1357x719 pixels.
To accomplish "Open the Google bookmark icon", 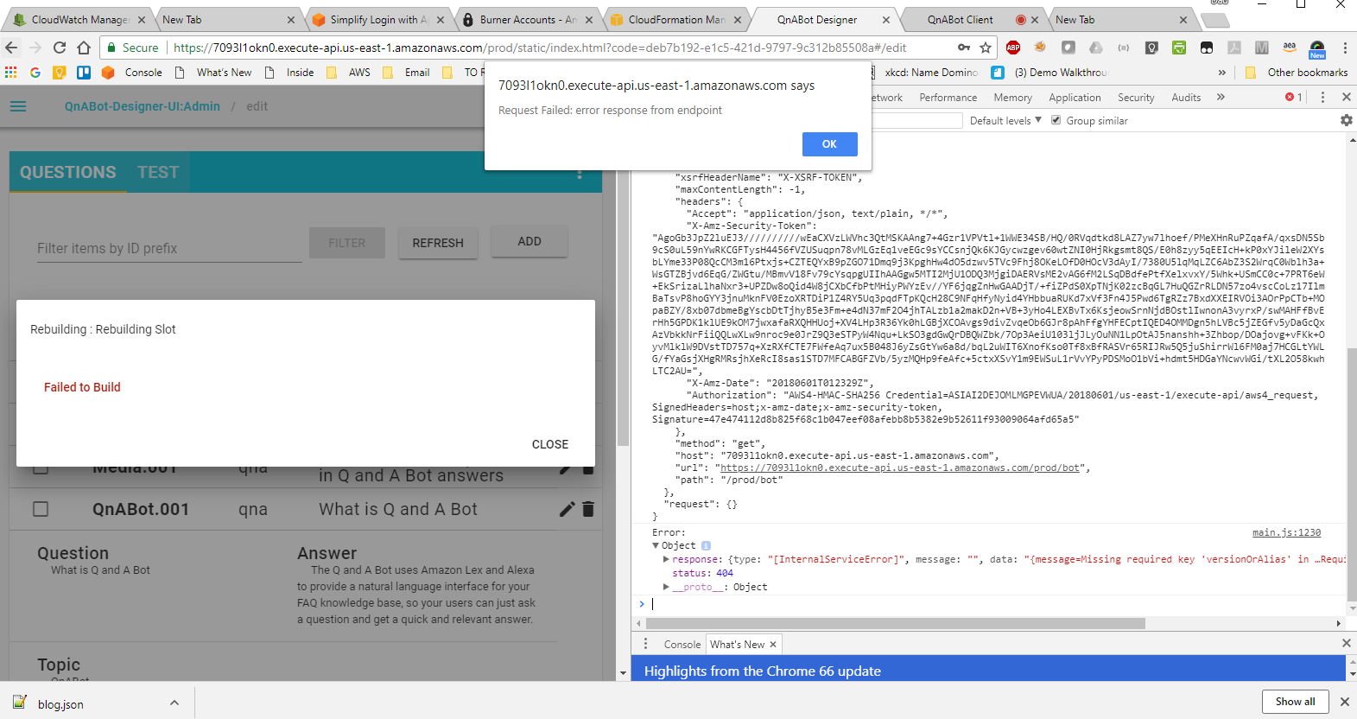I will point(35,73).
